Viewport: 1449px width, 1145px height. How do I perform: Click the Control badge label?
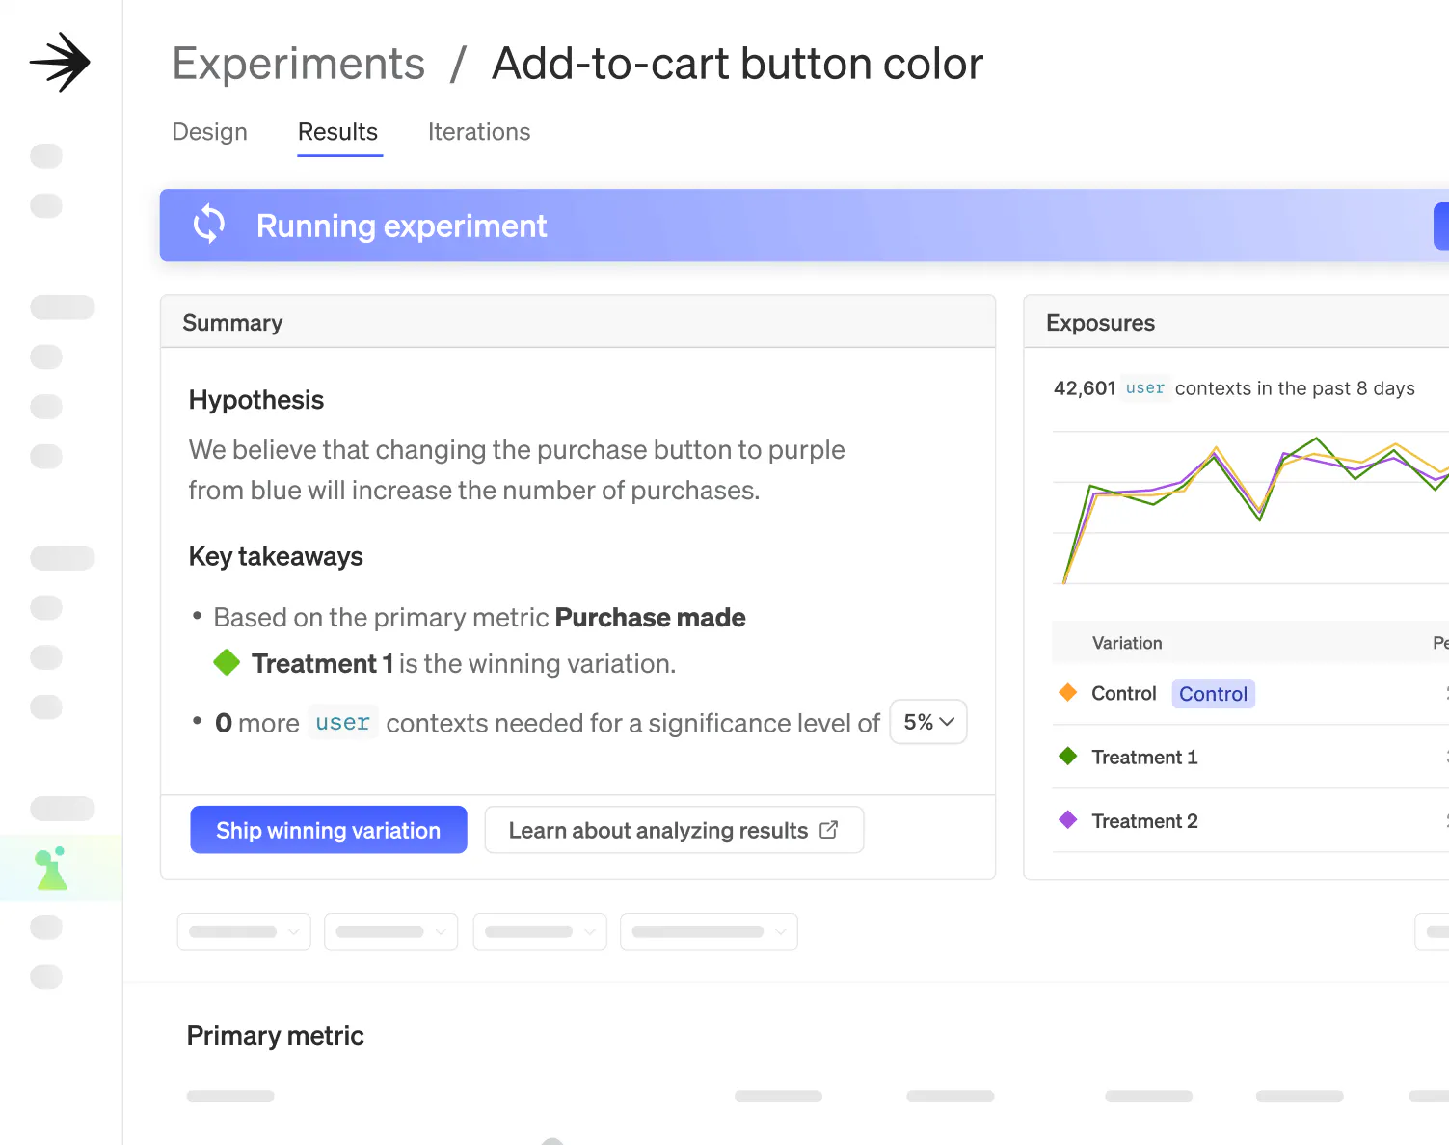tap(1213, 694)
